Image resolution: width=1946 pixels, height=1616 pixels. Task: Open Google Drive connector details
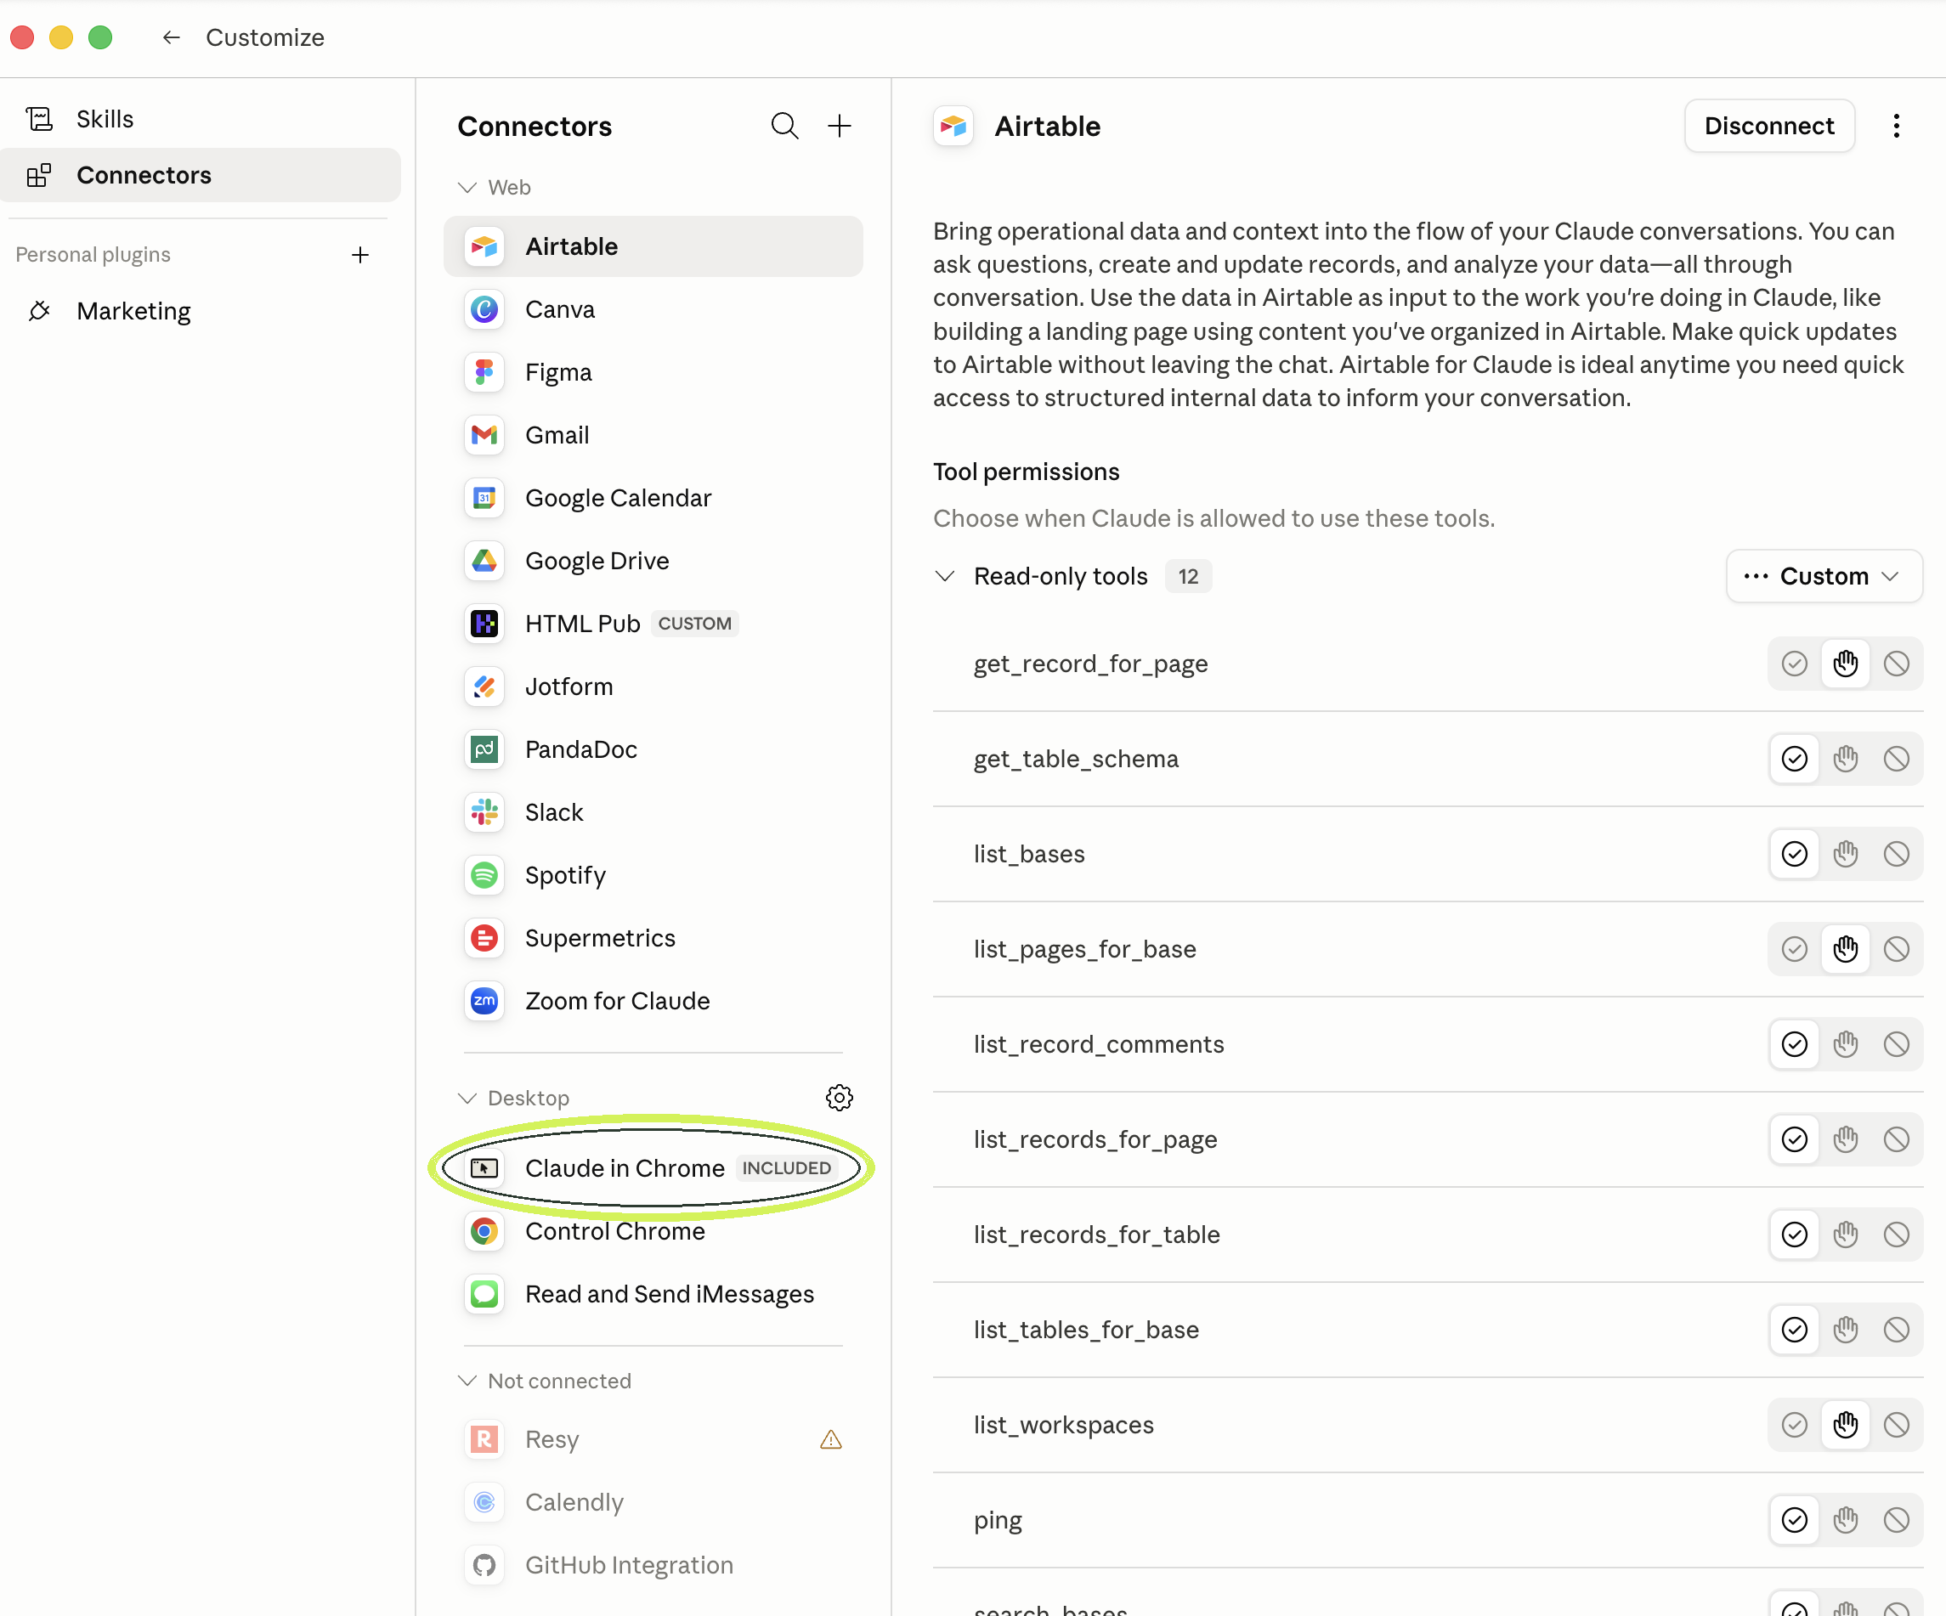pos(653,561)
